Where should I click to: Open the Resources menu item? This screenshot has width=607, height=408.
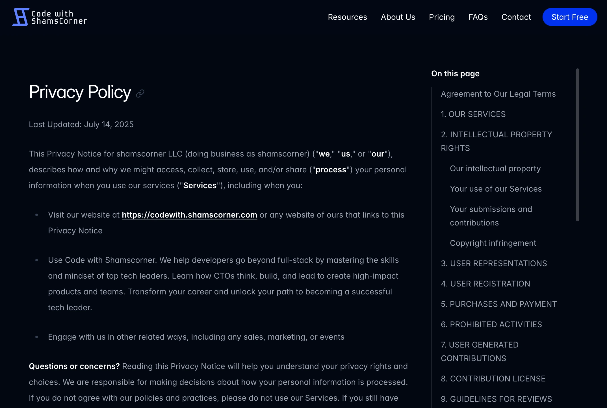[348, 17]
